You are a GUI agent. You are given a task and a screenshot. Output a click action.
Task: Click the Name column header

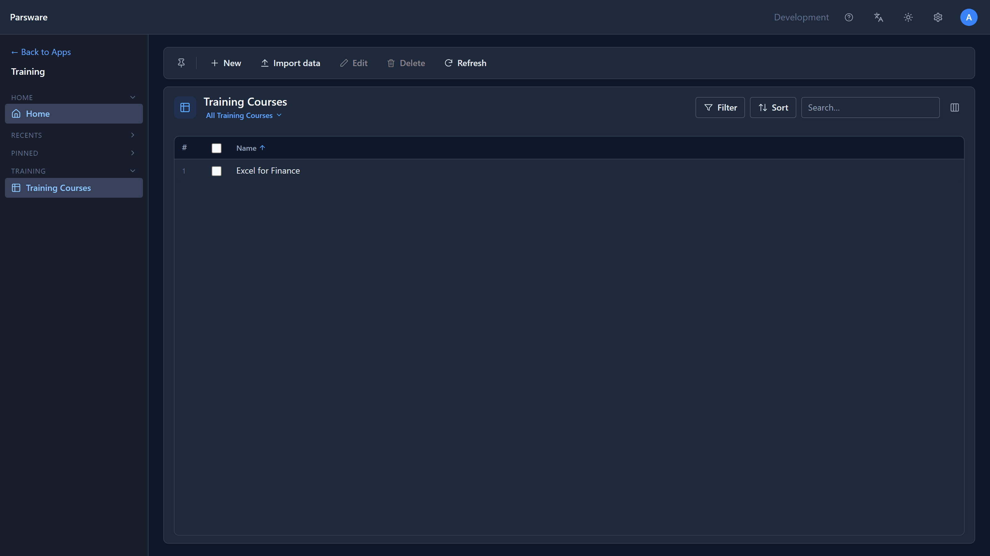246,148
